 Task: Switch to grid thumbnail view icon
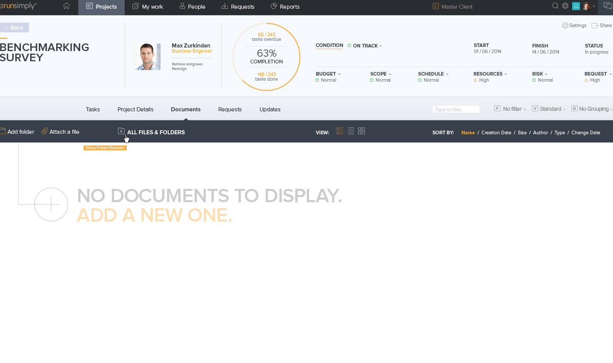362,131
